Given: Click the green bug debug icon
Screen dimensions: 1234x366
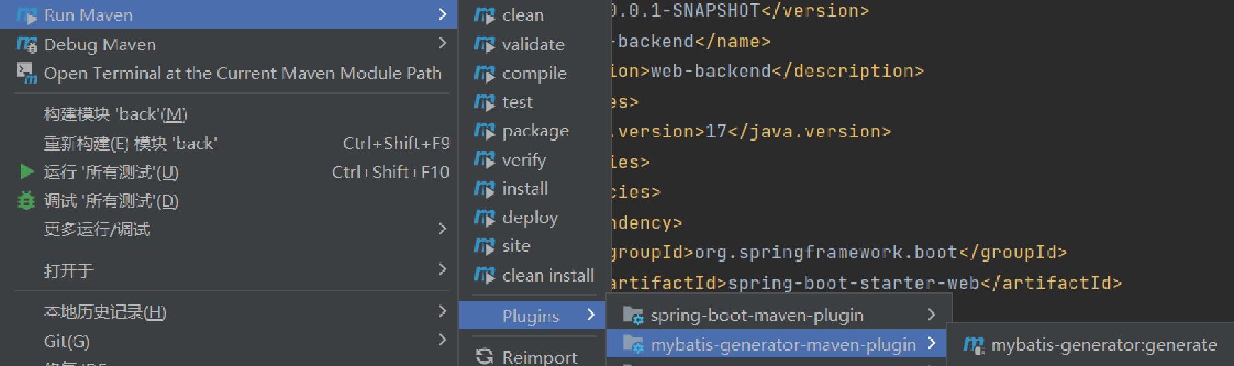Looking at the screenshot, I should pos(26,201).
